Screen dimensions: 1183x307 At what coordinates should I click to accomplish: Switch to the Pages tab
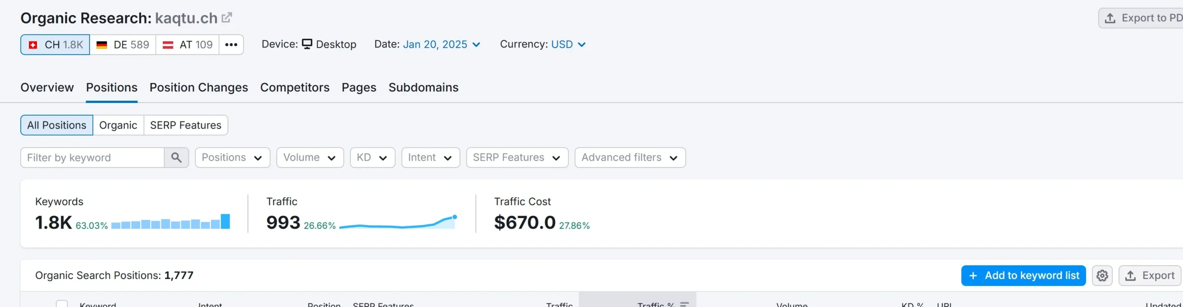point(359,88)
